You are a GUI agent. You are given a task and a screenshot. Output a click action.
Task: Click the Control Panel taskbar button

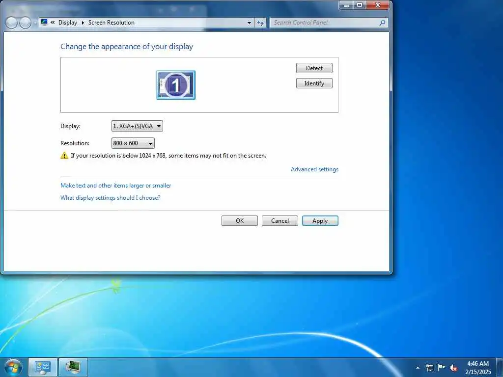[43, 367]
